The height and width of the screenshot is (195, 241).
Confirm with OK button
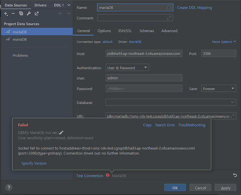[175, 188]
